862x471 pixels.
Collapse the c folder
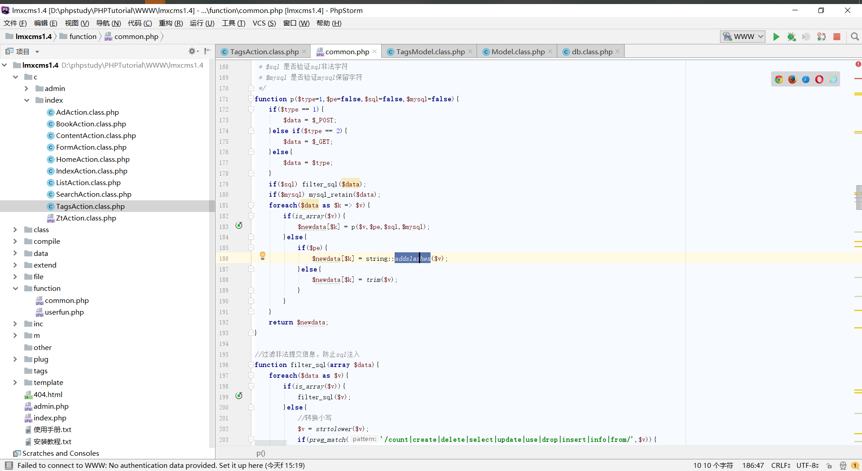click(15, 77)
